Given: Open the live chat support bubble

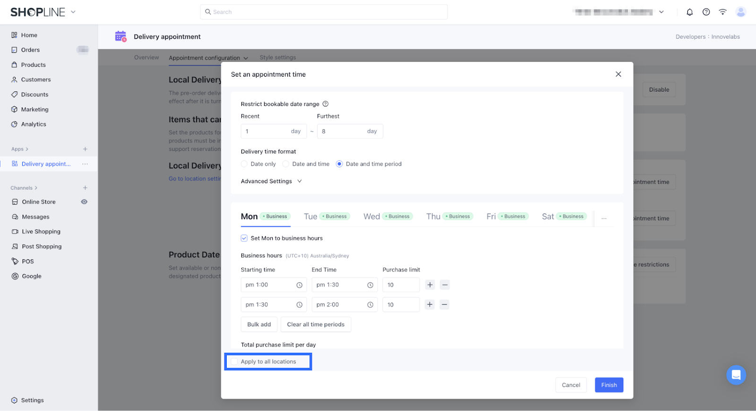Looking at the screenshot, I should tap(736, 375).
